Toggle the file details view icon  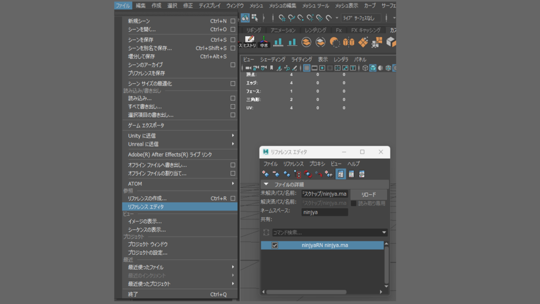point(340,174)
